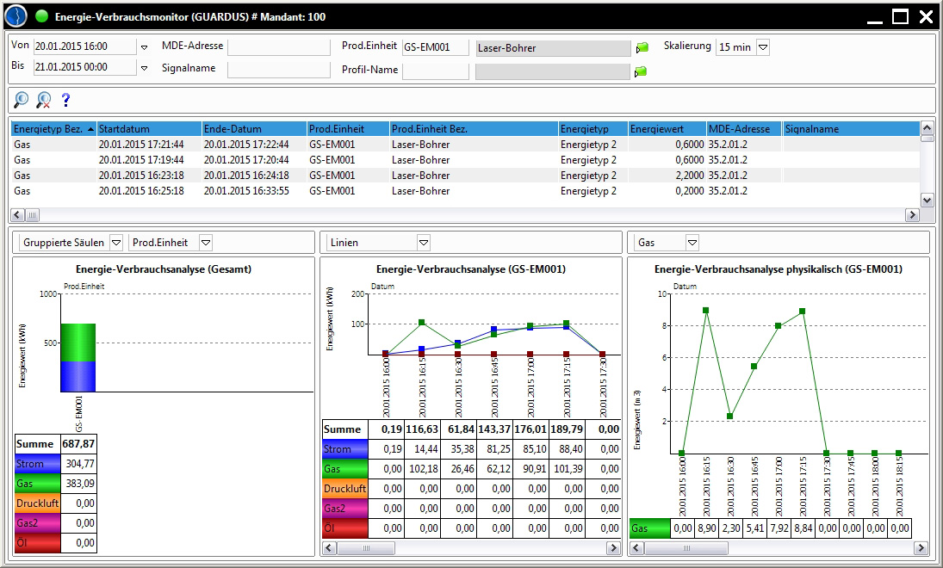Image resolution: width=943 pixels, height=568 pixels.
Task: Click the GUARDUS application logo in title bar
Action: (x=16, y=16)
